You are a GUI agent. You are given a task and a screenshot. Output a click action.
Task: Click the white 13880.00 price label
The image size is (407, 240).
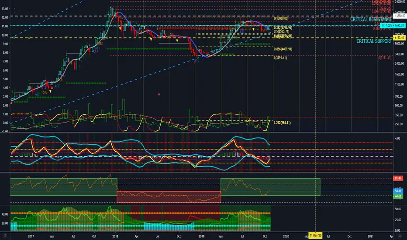[x=399, y=16]
